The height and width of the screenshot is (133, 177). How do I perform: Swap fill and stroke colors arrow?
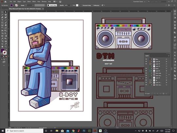tap(6, 50)
